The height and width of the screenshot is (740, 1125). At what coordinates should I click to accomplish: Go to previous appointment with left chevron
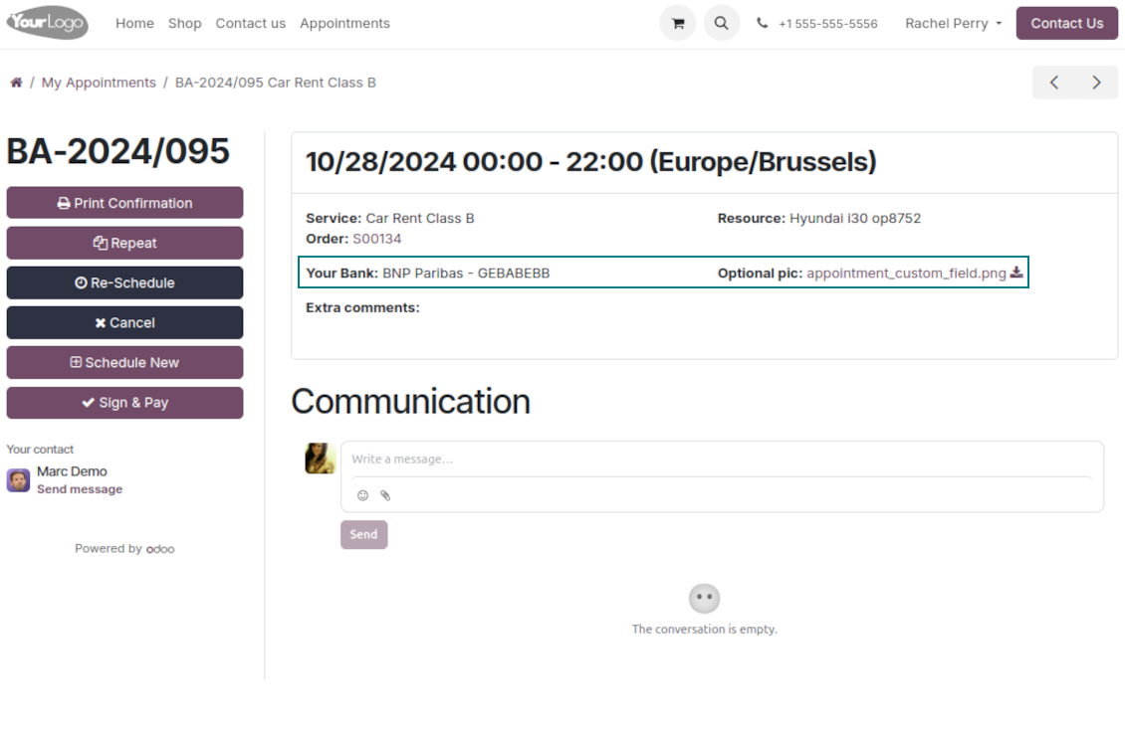pos(1054,83)
